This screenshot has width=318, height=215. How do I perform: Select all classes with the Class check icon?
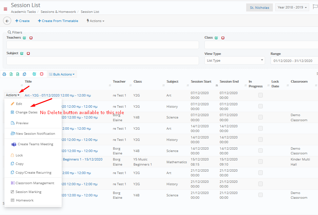click(x=216, y=38)
